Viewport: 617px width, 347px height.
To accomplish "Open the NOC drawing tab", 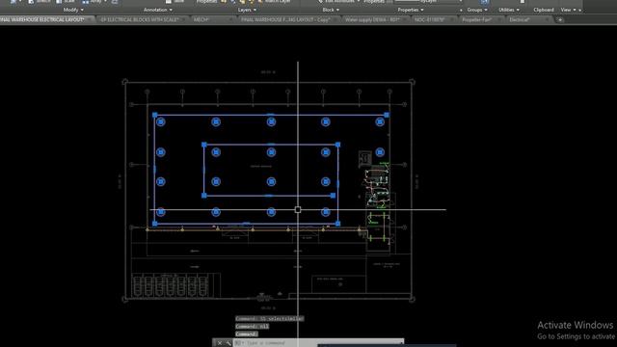I will click(x=429, y=19).
